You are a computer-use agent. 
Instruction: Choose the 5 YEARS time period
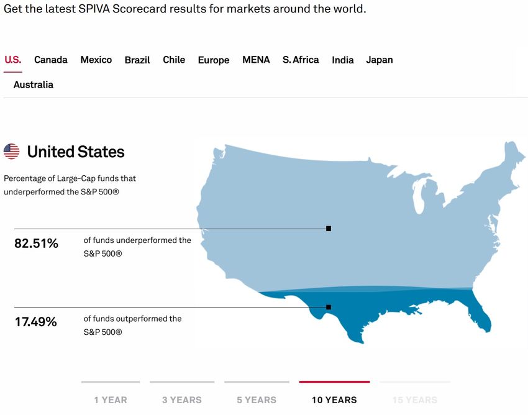coord(257,400)
